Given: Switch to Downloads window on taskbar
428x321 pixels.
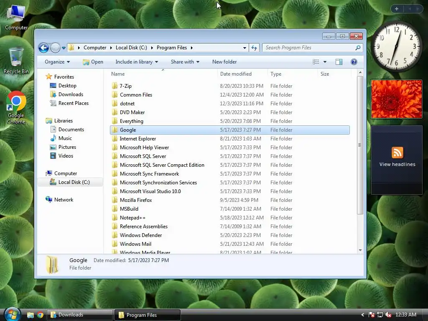Looking at the screenshot, I should click(80, 315).
